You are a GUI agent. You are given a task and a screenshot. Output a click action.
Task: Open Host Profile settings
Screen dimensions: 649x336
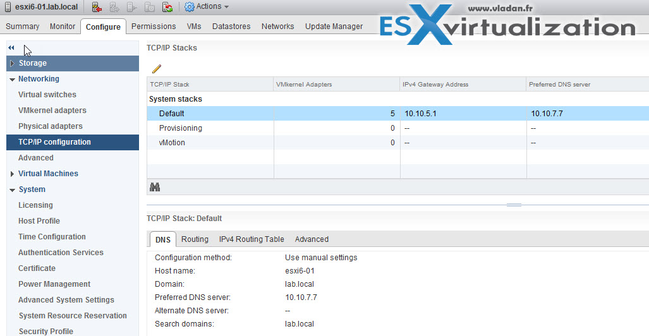[x=39, y=221]
